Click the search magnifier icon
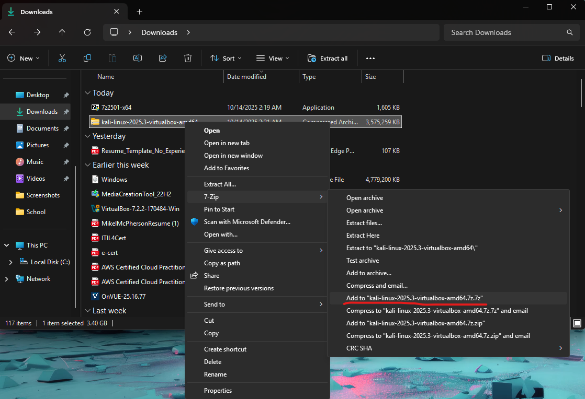Viewport: 585px width, 399px height. click(569, 32)
